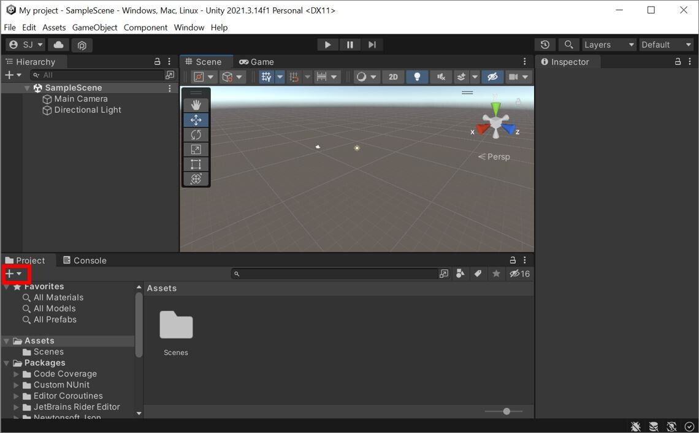Switch to the Console tab
The width and height of the screenshot is (699, 433).
pos(85,260)
